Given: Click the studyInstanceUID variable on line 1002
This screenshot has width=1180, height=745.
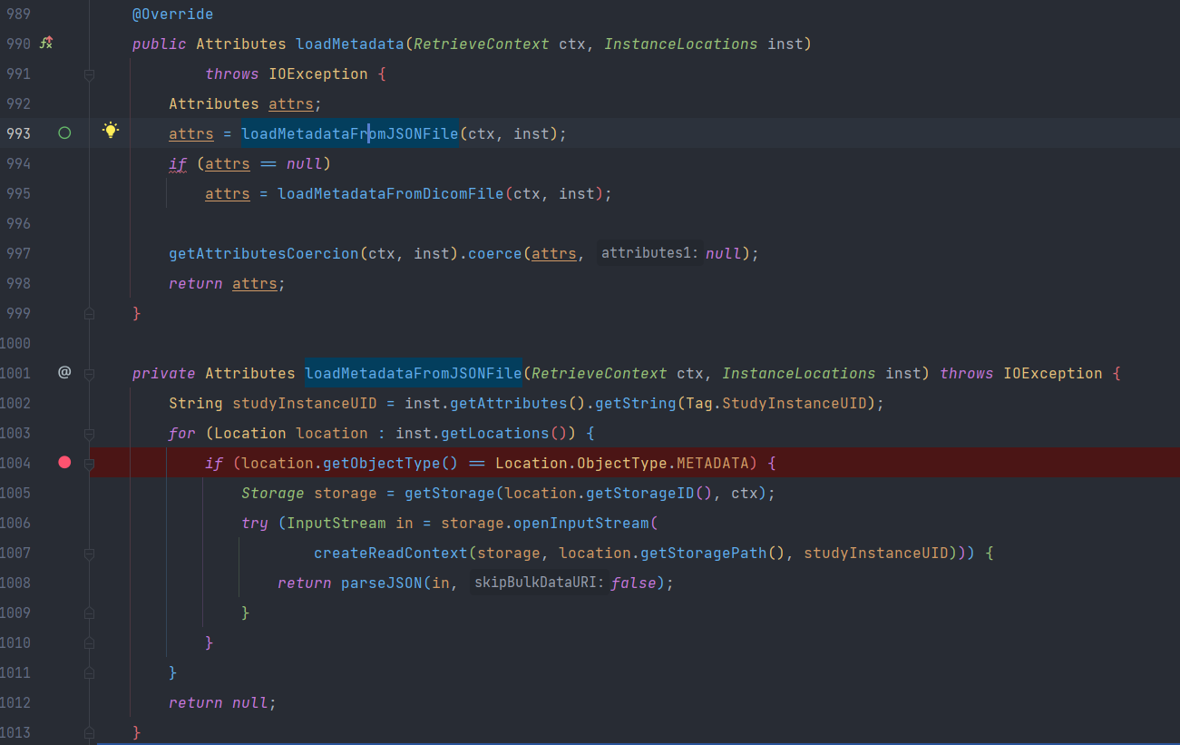Looking at the screenshot, I should click(x=305, y=403).
